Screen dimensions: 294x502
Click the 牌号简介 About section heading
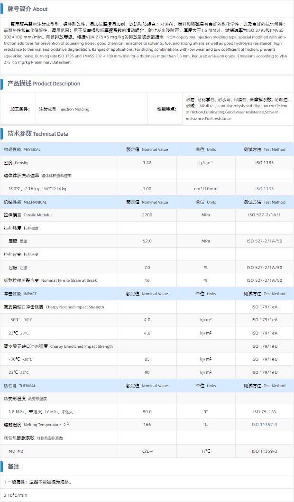coord(28,9)
